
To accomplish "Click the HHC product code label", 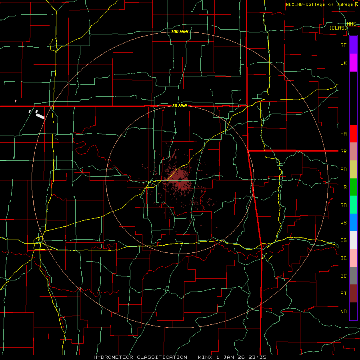I will coord(352,24).
